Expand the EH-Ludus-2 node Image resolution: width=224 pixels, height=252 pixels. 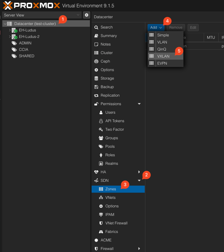pos(10,36)
